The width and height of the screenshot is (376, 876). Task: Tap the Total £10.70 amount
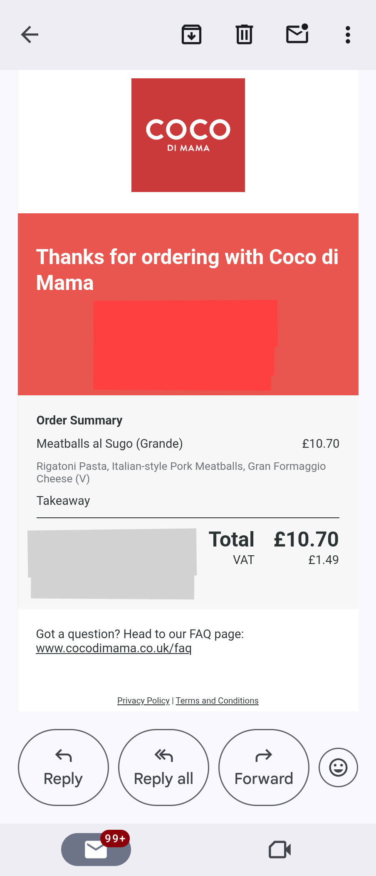pyautogui.click(x=306, y=539)
